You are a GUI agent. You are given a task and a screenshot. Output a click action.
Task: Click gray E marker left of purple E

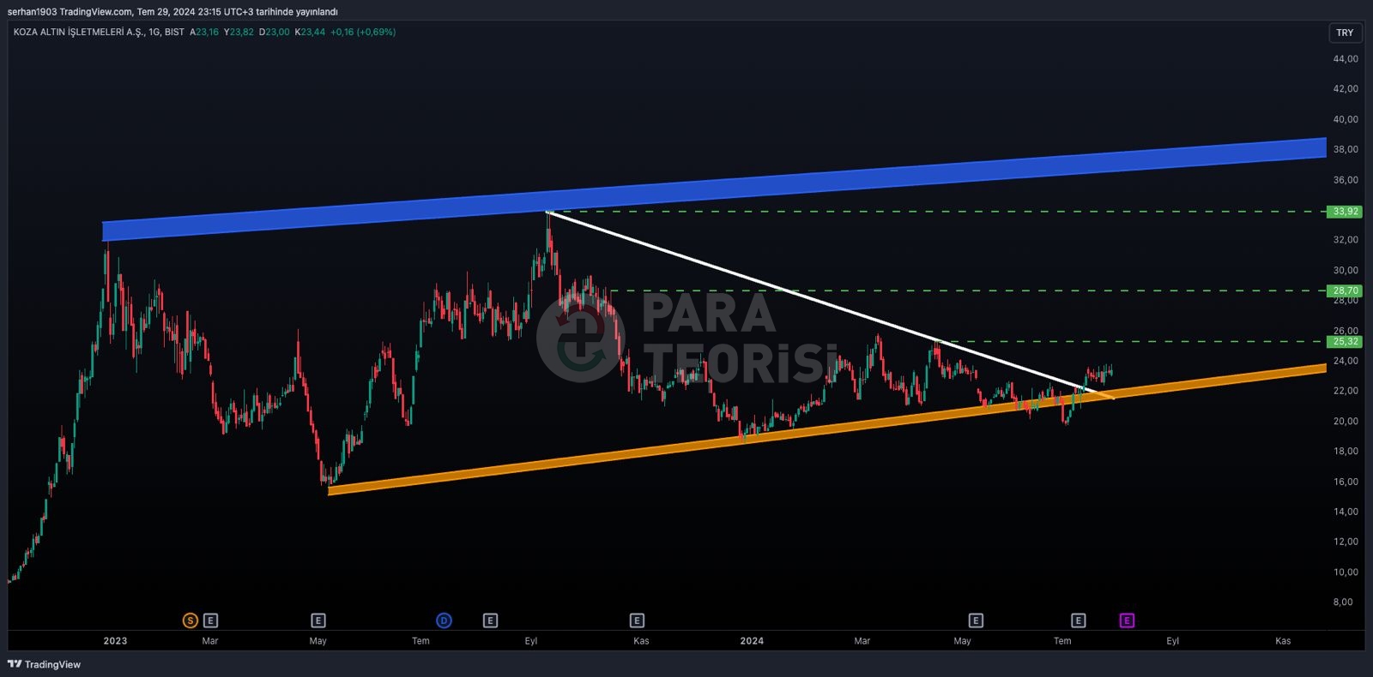pos(1079,620)
